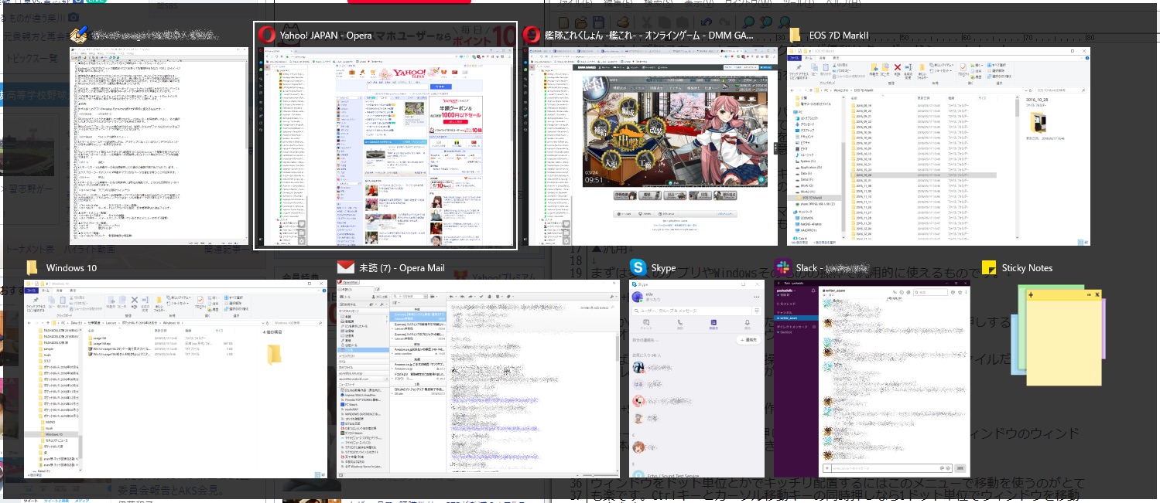Image resolution: width=1160 pixels, height=503 pixels.
Task: Click the 'EOS 7D MarkII' window title
Action: pos(839,35)
